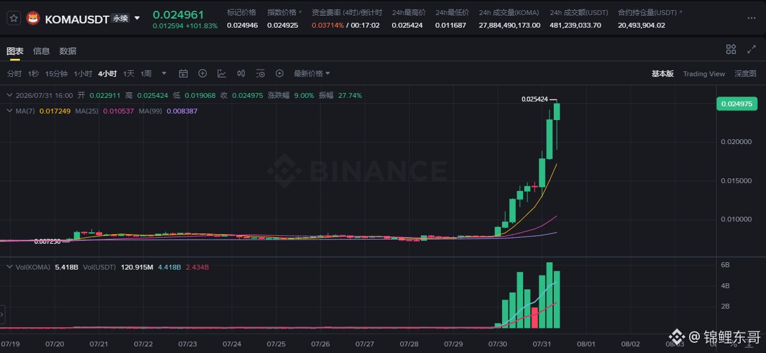Open the 资金费率 funding rate link

coord(346,13)
